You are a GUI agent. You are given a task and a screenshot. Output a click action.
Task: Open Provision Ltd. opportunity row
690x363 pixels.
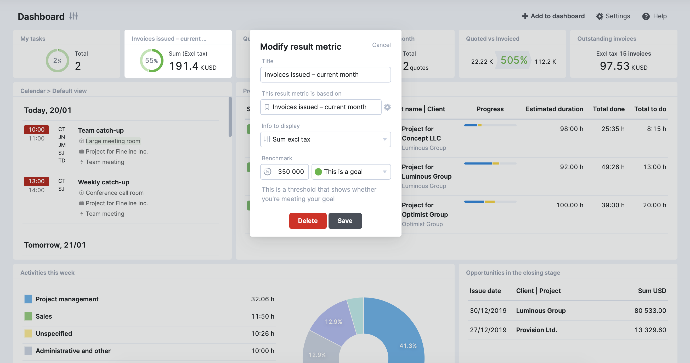pos(568,330)
